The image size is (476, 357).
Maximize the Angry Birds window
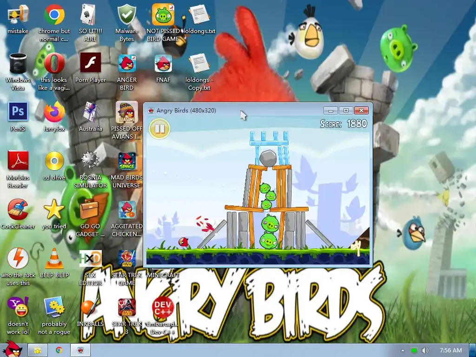coord(345,111)
